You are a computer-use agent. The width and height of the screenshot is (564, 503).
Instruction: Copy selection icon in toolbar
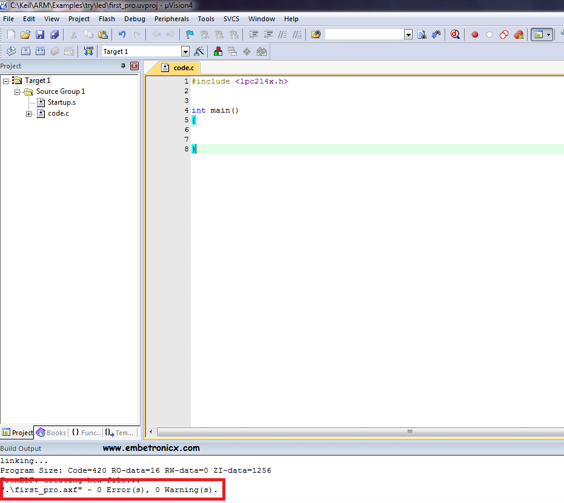click(x=88, y=35)
